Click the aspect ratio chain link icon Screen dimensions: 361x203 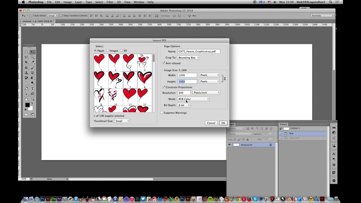coord(224,79)
